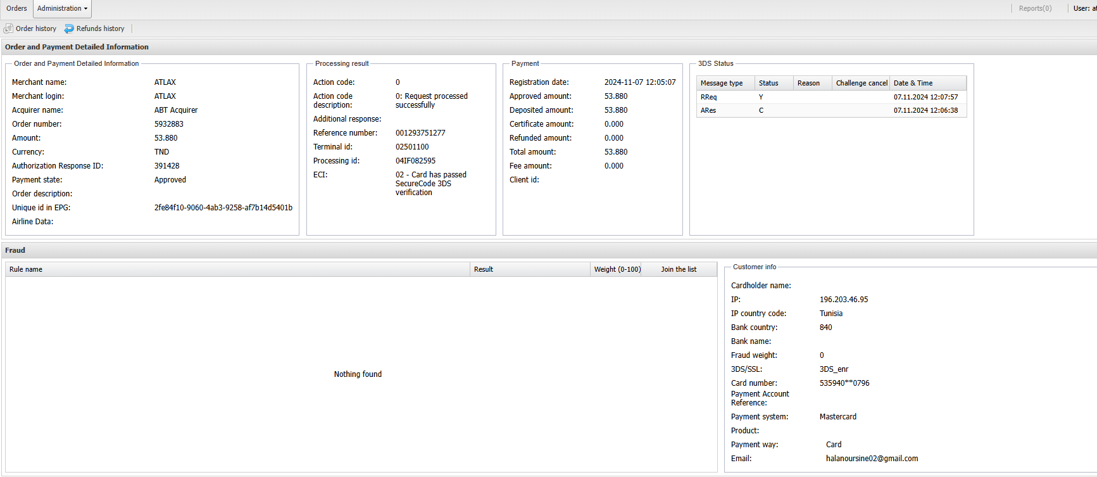Switch to the Orders menu item
This screenshot has height=477, width=1097.
pyautogui.click(x=16, y=9)
